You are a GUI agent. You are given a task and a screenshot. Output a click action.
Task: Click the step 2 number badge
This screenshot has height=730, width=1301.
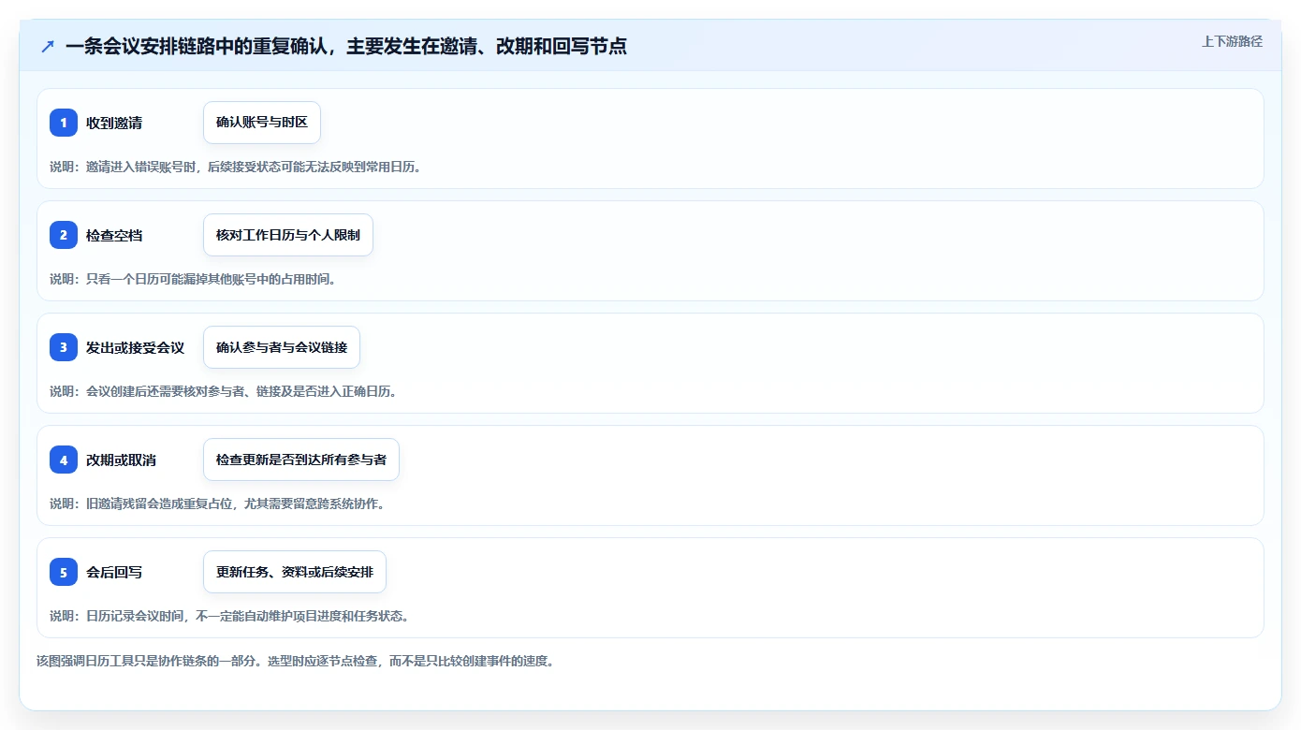[64, 235]
